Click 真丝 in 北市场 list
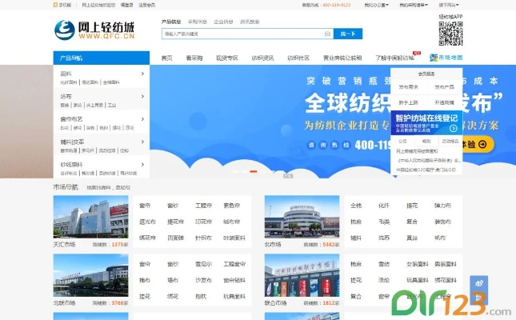The height and width of the screenshot is (320, 516). 412,238
